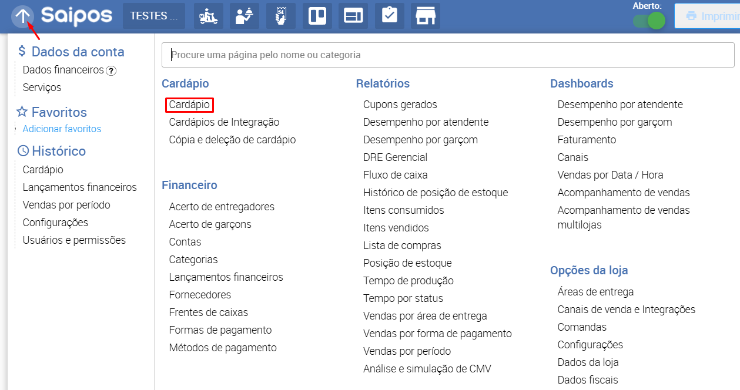Focus the page search field
Viewport: 740px width, 390px height.
coord(448,55)
